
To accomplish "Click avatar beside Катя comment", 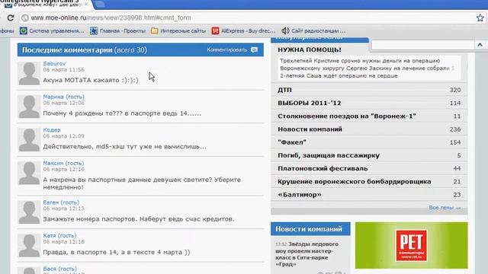I will click(x=29, y=245).
